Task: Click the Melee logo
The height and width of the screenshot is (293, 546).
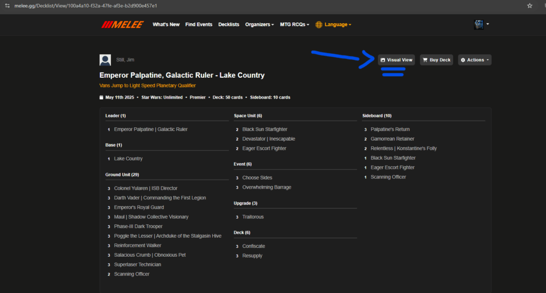Action: click(x=122, y=25)
